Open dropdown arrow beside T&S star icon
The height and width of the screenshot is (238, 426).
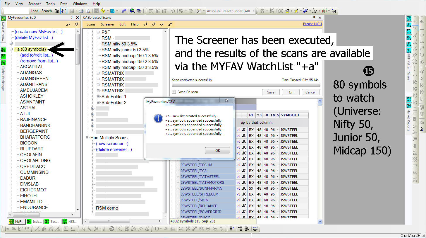click(301, 11)
